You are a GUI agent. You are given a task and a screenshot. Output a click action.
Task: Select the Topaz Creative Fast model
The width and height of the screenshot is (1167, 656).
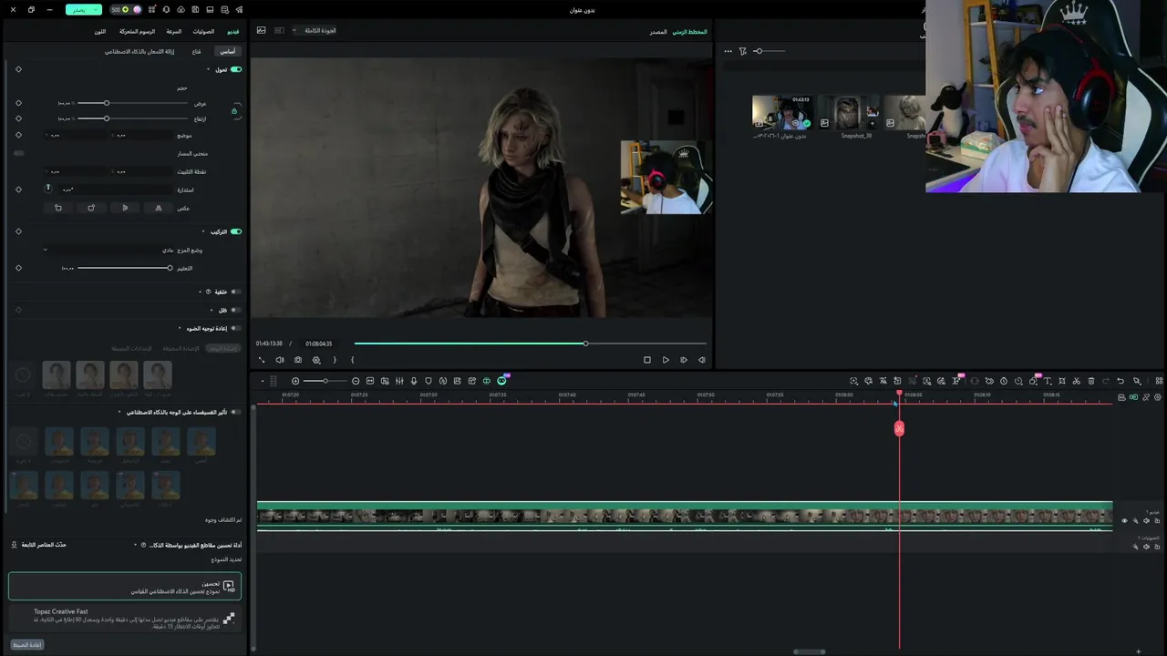(125, 619)
